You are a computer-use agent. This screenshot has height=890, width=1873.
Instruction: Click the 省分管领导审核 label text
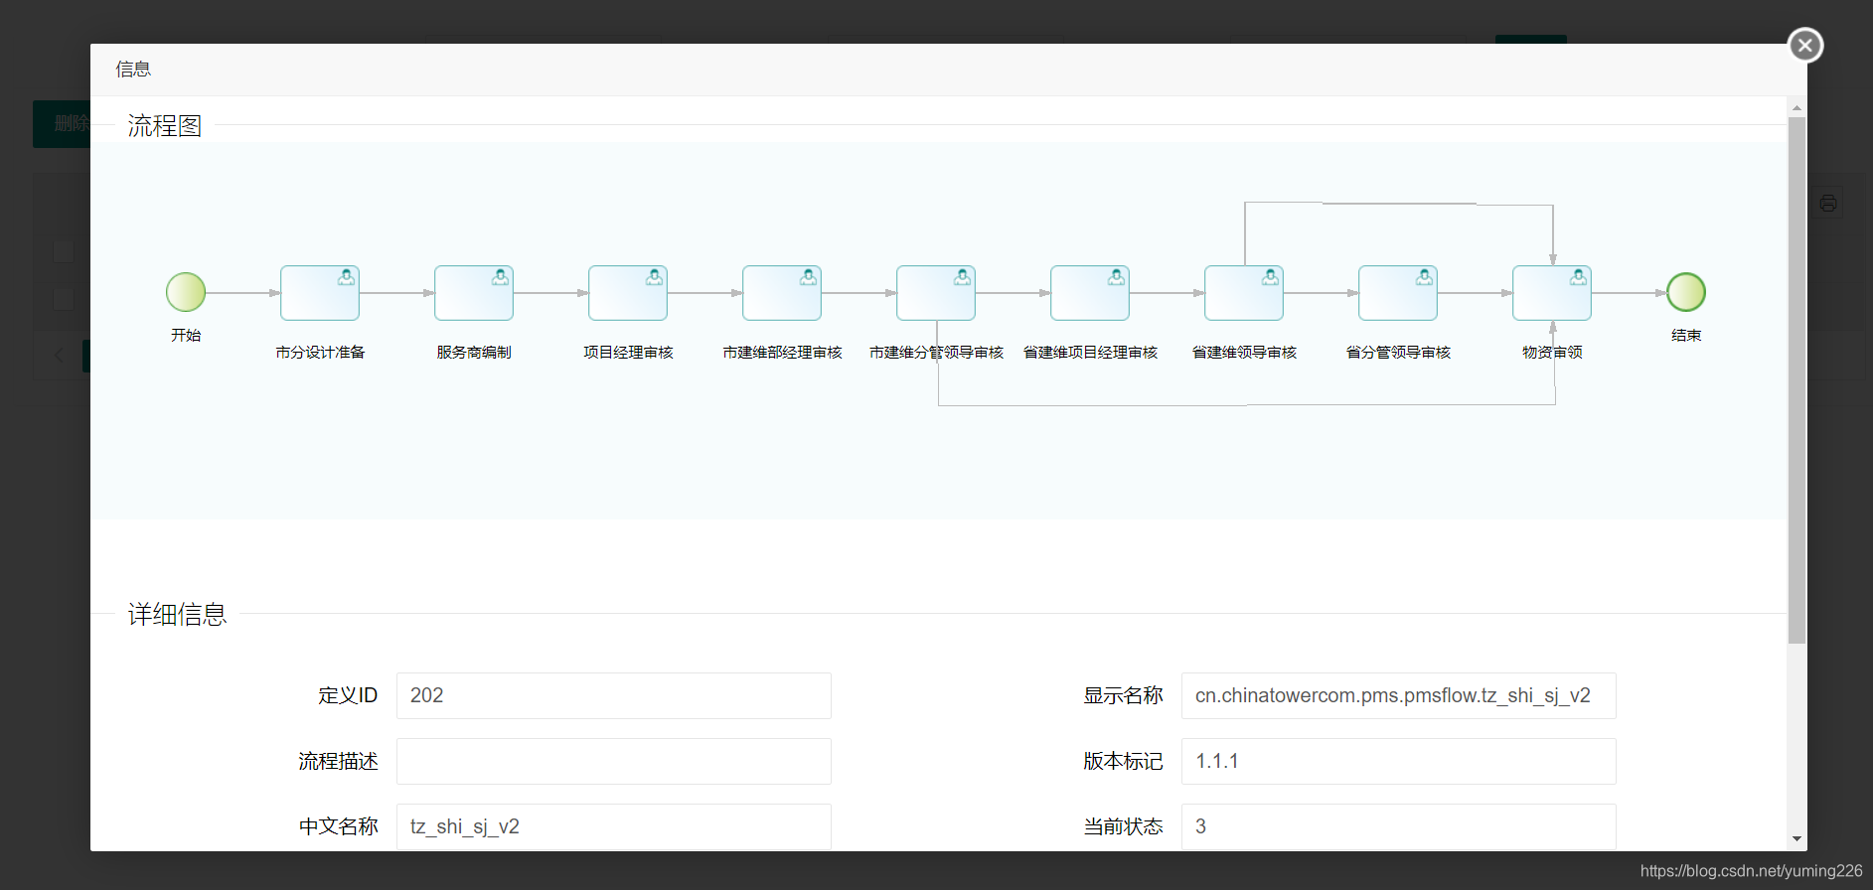pos(1398,353)
